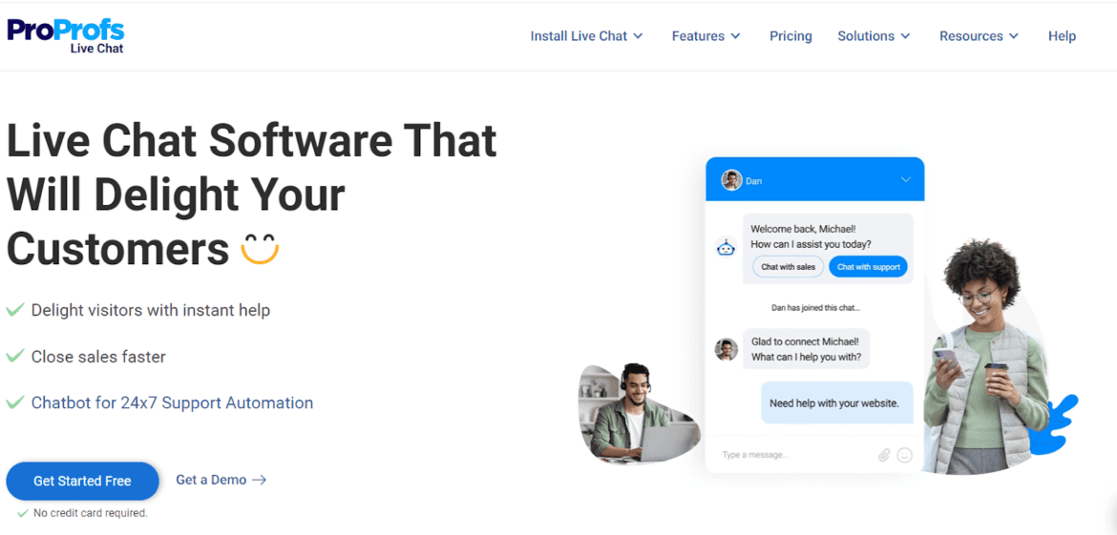This screenshot has height=535, width=1117.
Task: Click the paperclip attachment icon
Action: 884,455
